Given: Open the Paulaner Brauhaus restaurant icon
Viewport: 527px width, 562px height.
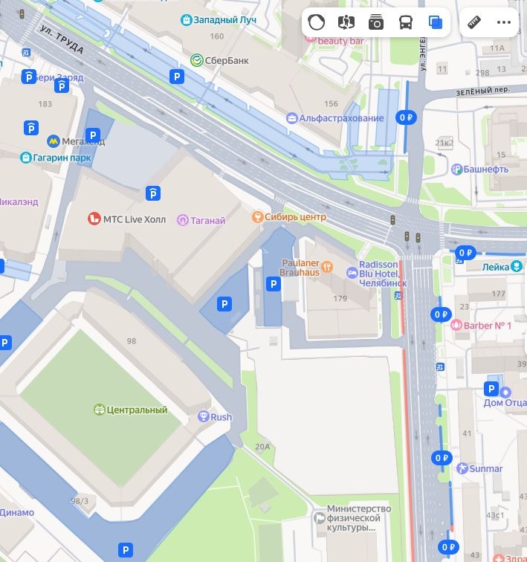Looking at the screenshot, I should 327,267.
